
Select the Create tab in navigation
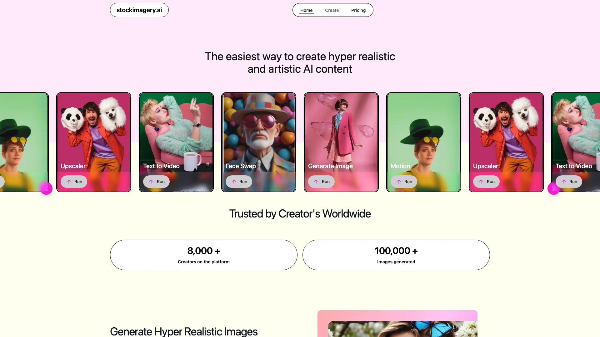click(332, 10)
